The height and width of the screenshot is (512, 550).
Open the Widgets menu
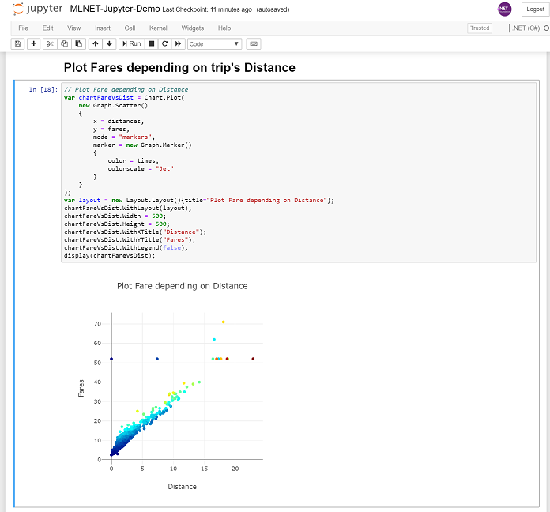193,28
